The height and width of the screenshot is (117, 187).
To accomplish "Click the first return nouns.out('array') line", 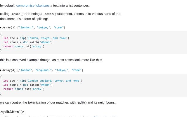I will (24, 47).
